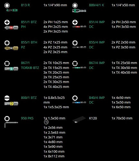The width and height of the screenshot is (139, 161).
Task: Click the Torx profile icon beside 867/1
Action: [7, 63]
